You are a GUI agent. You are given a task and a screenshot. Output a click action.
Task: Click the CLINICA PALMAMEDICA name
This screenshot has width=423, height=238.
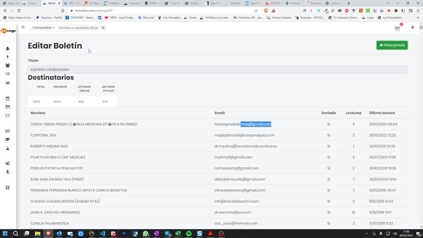tap(50, 224)
